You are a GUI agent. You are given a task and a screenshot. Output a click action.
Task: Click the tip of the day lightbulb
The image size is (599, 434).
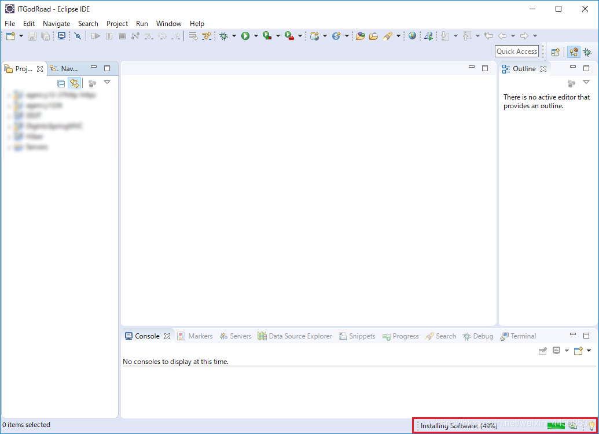[x=591, y=425]
